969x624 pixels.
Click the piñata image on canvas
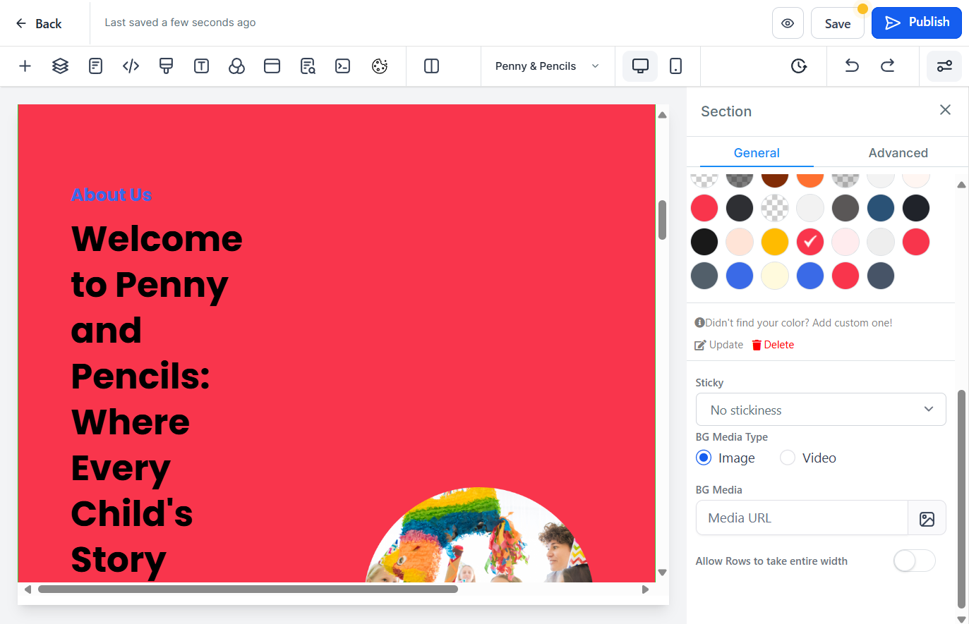pyautogui.click(x=479, y=534)
